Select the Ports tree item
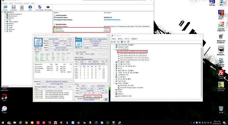 10,31
